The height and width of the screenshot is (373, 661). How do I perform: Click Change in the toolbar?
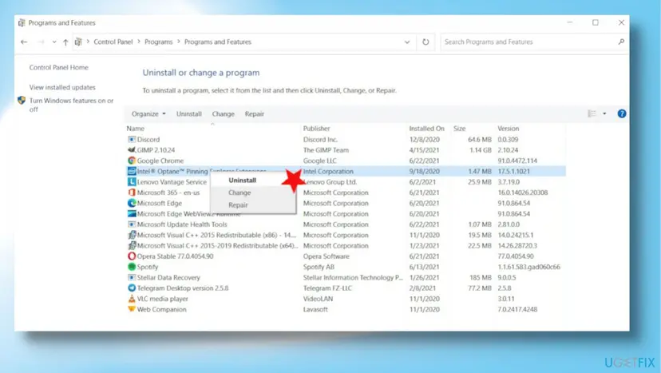point(223,114)
